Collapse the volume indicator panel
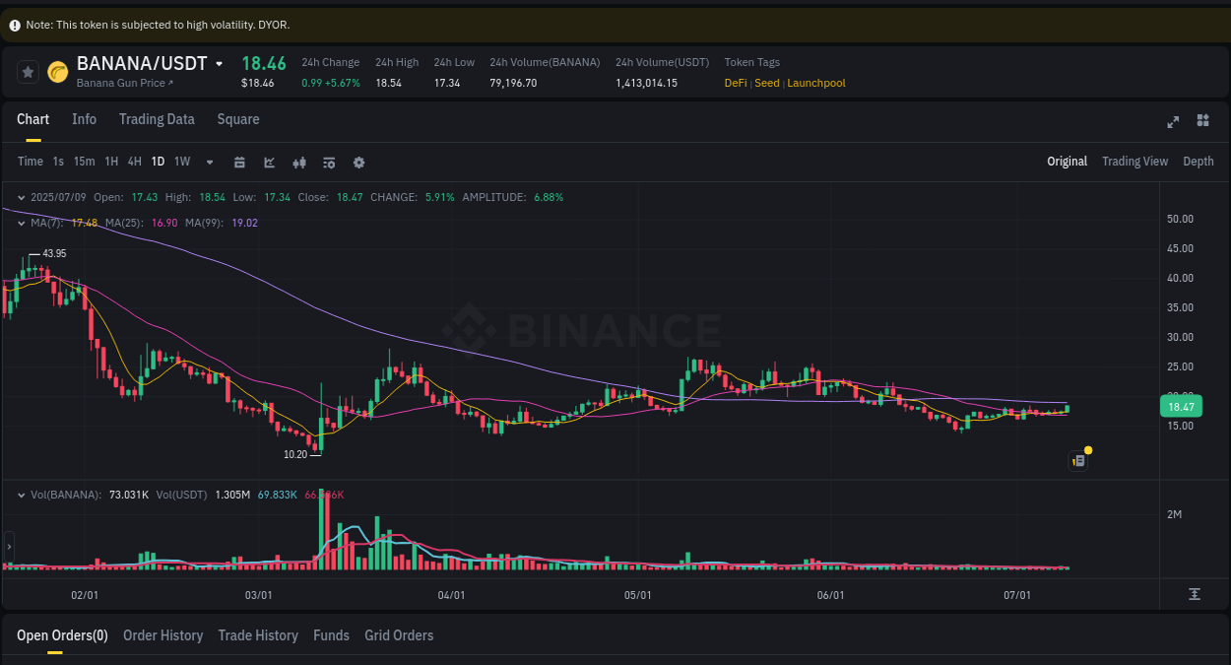Screen dimensions: 1231x665 tap(20, 495)
